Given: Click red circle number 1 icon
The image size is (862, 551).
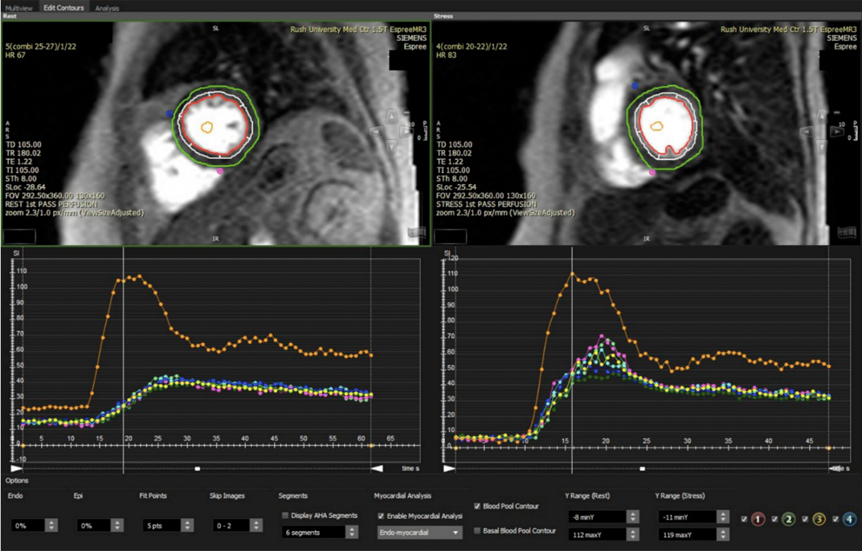Looking at the screenshot, I should click(758, 520).
